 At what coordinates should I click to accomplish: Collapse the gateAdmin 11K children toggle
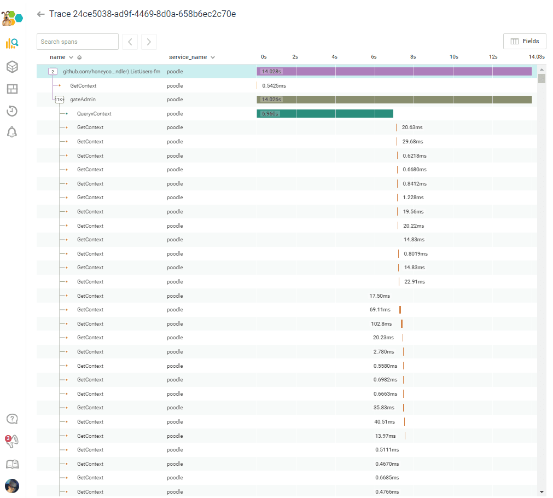[59, 100]
